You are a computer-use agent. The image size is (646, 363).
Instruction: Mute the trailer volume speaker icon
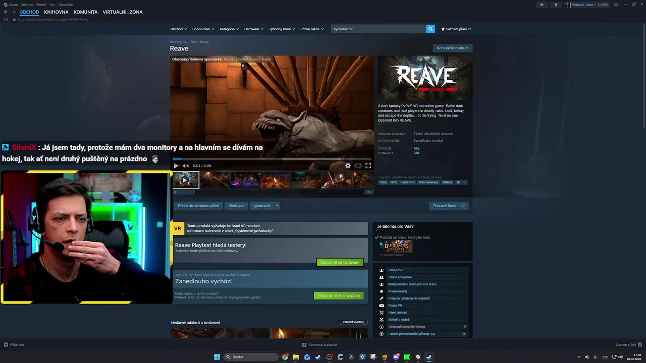click(x=186, y=165)
